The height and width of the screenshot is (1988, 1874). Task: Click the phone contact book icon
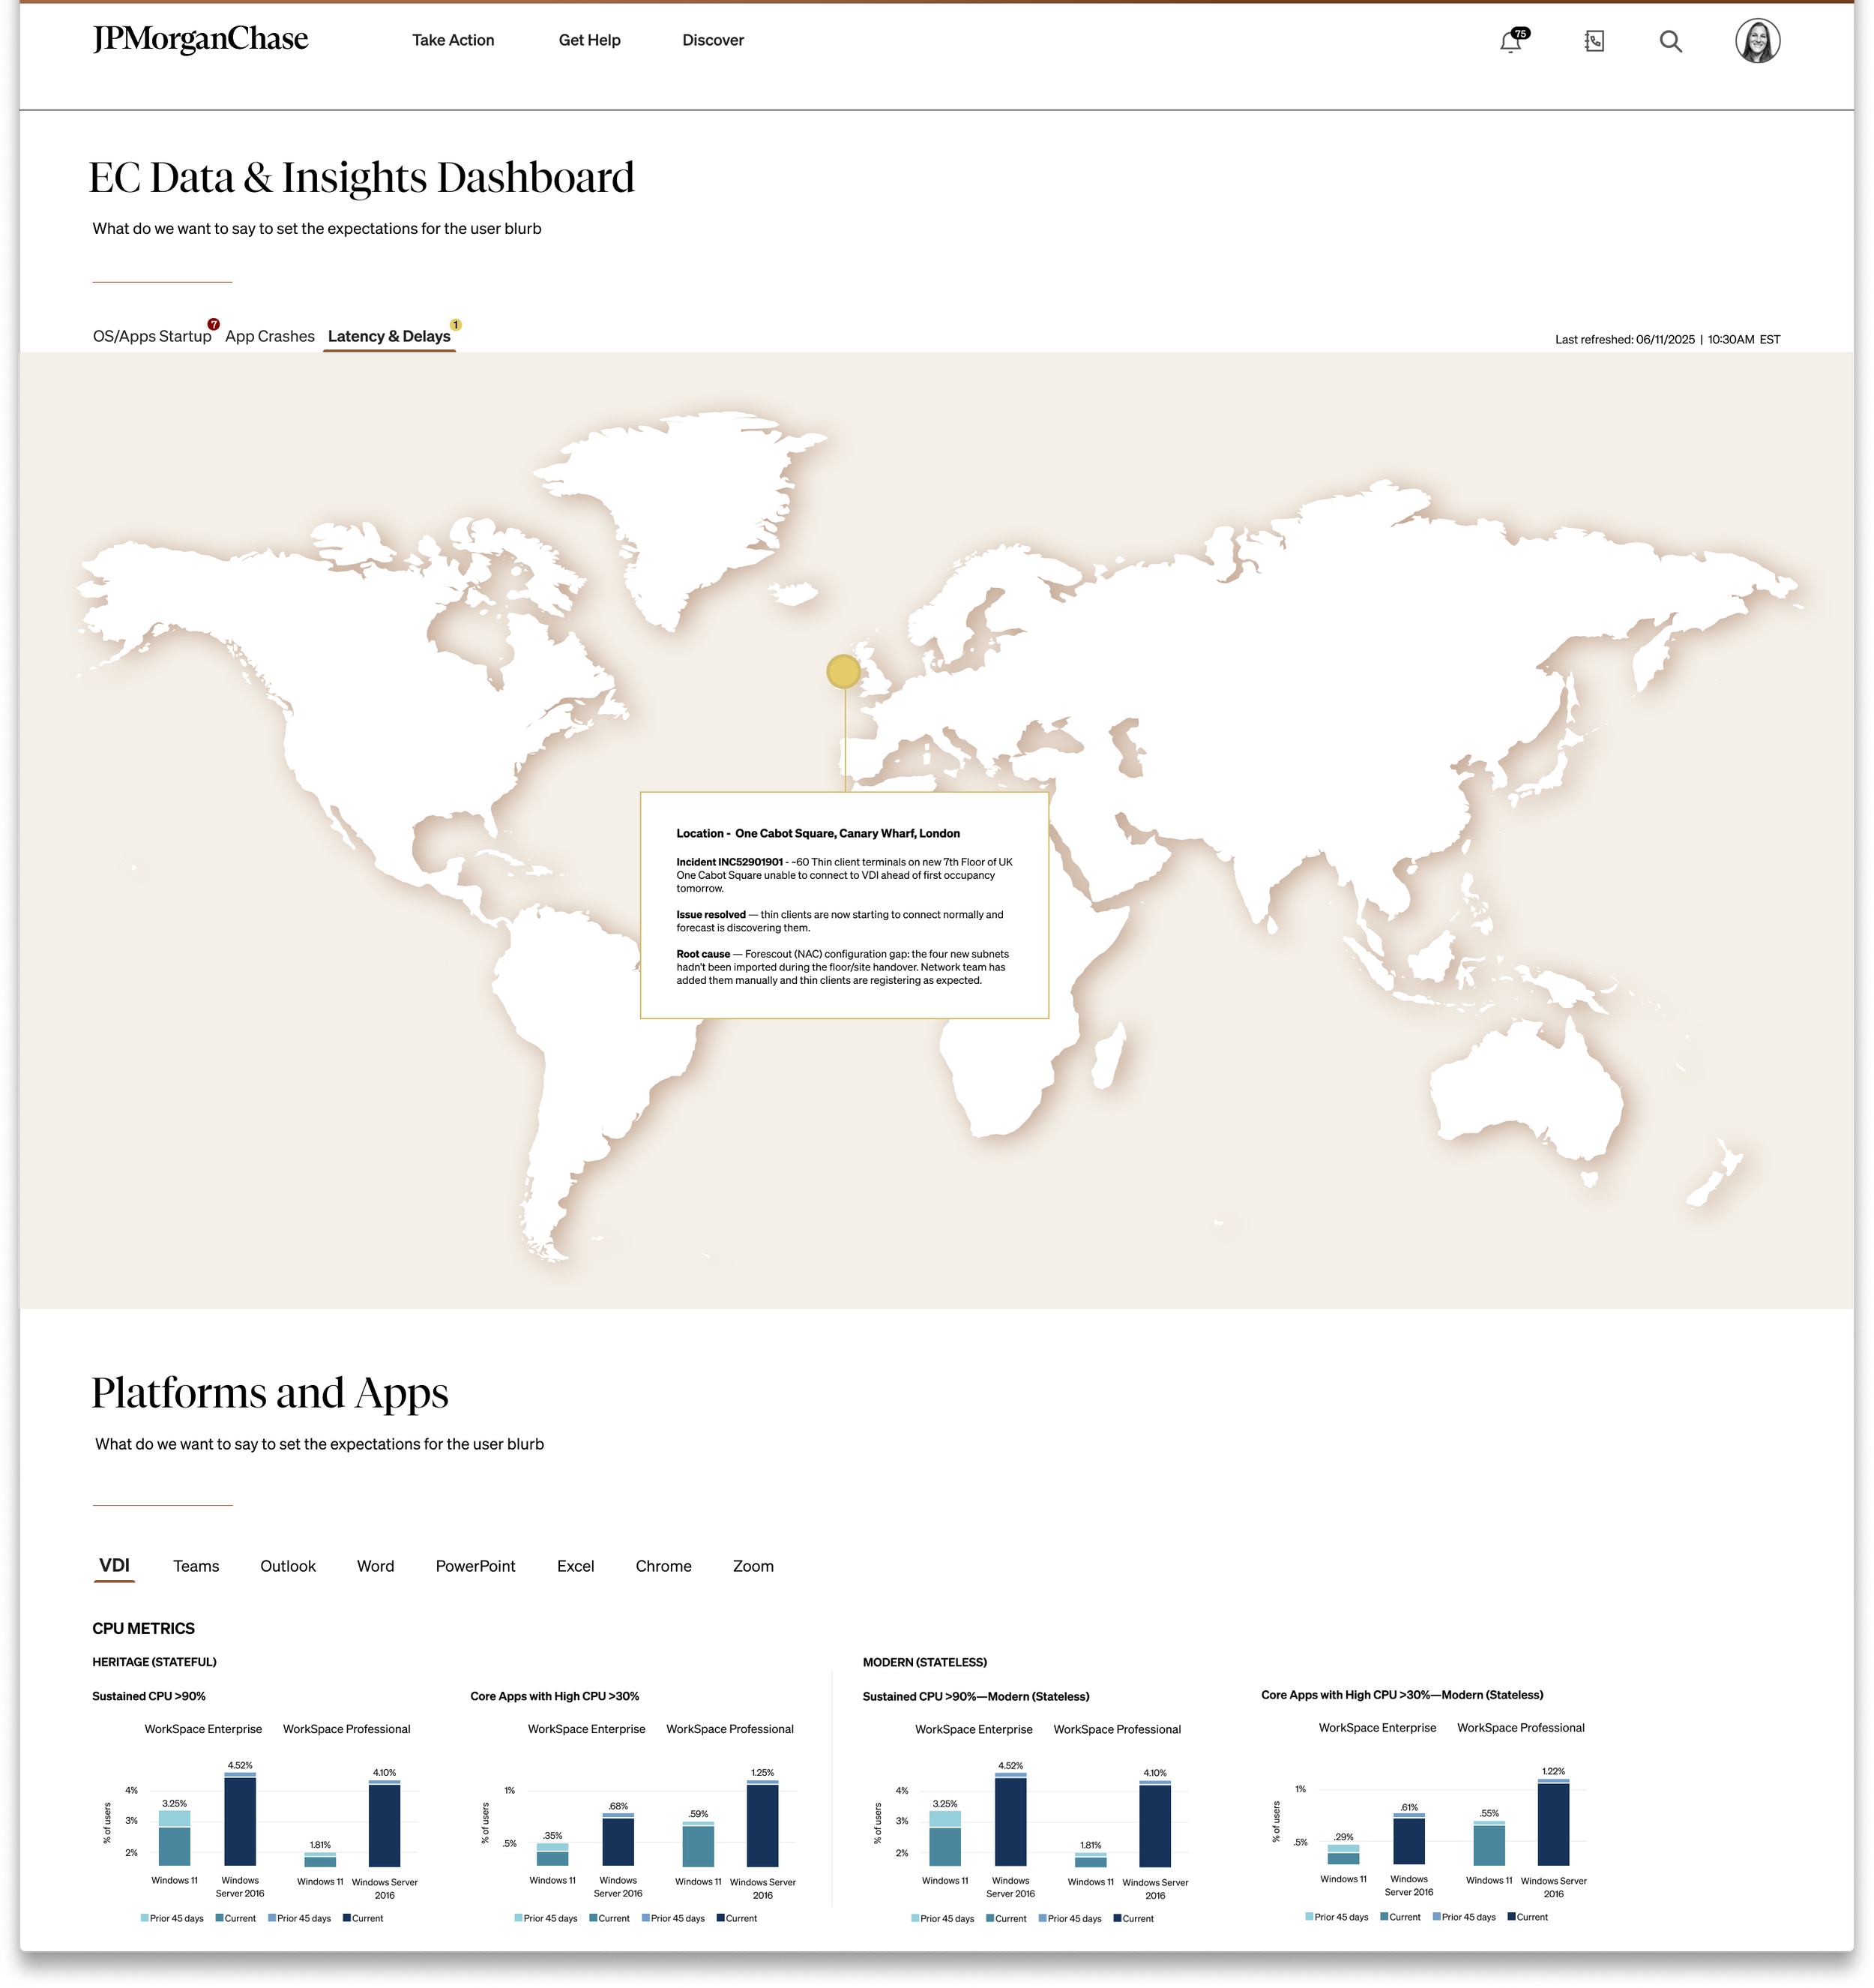click(1594, 41)
